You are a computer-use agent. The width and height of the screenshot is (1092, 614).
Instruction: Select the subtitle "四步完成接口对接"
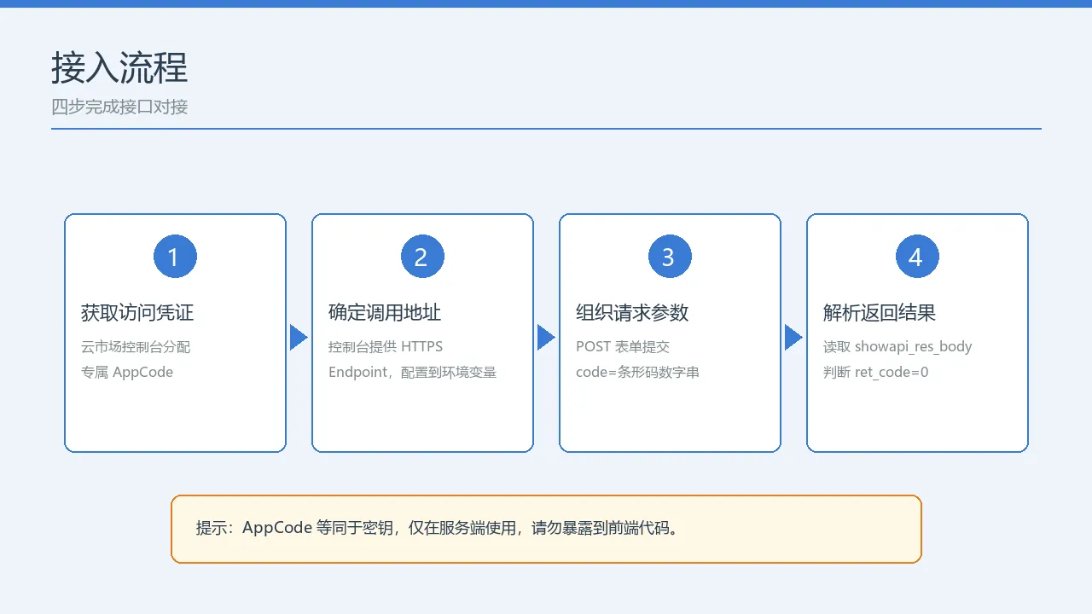pos(119,107)
